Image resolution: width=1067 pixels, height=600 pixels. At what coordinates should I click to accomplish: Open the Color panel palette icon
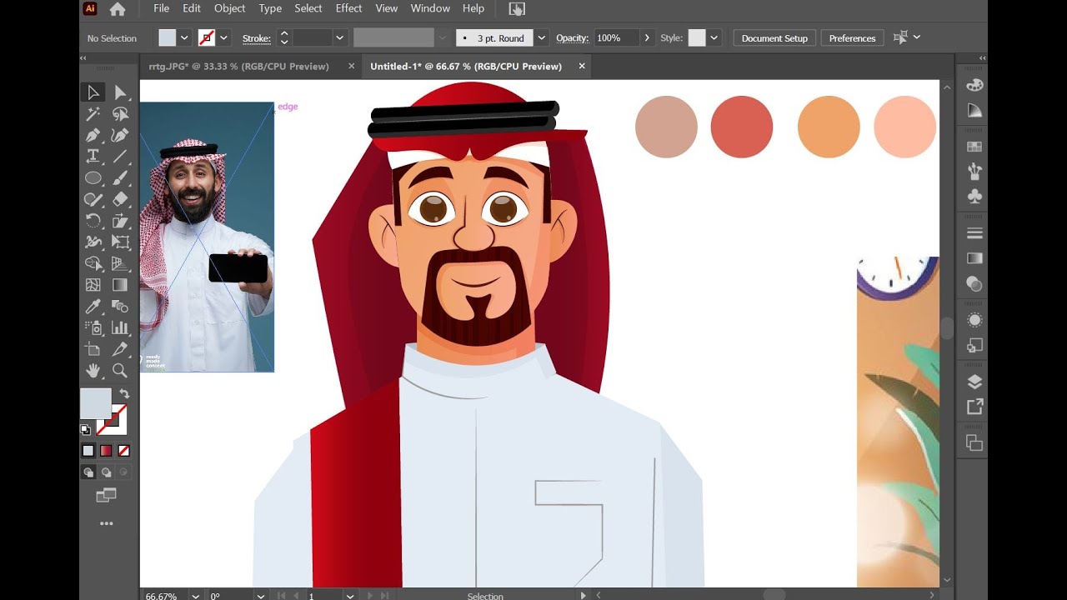pos(974,85)
